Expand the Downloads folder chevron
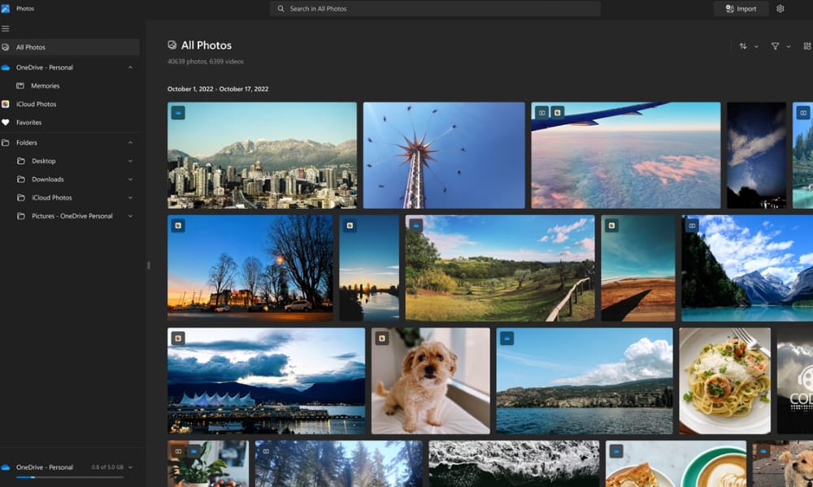Viewport: 813px width, 487px height. 130,179
